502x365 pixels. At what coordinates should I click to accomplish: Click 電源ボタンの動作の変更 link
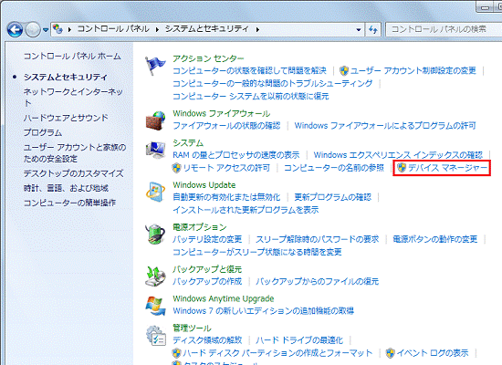435,239
